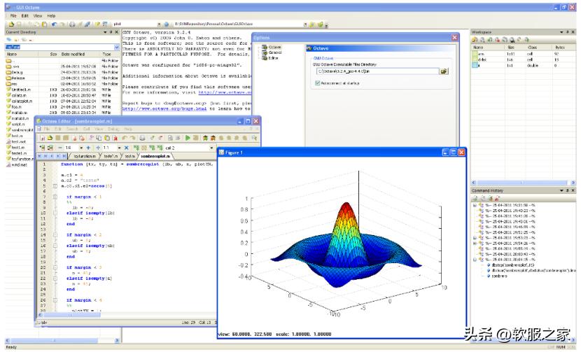Collapse the fold marker at code line 14

point(55,235)
